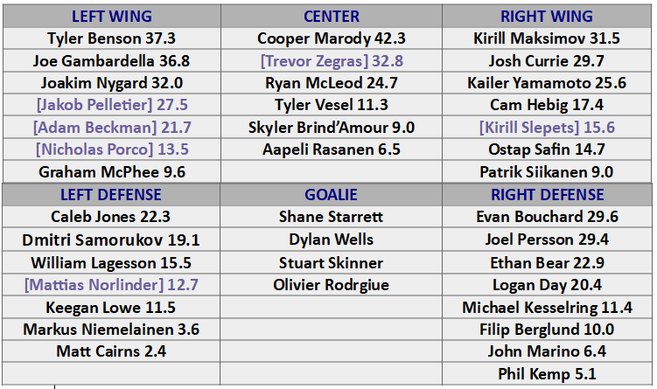Click the RIGHT DEFENSE header cell

547,195
